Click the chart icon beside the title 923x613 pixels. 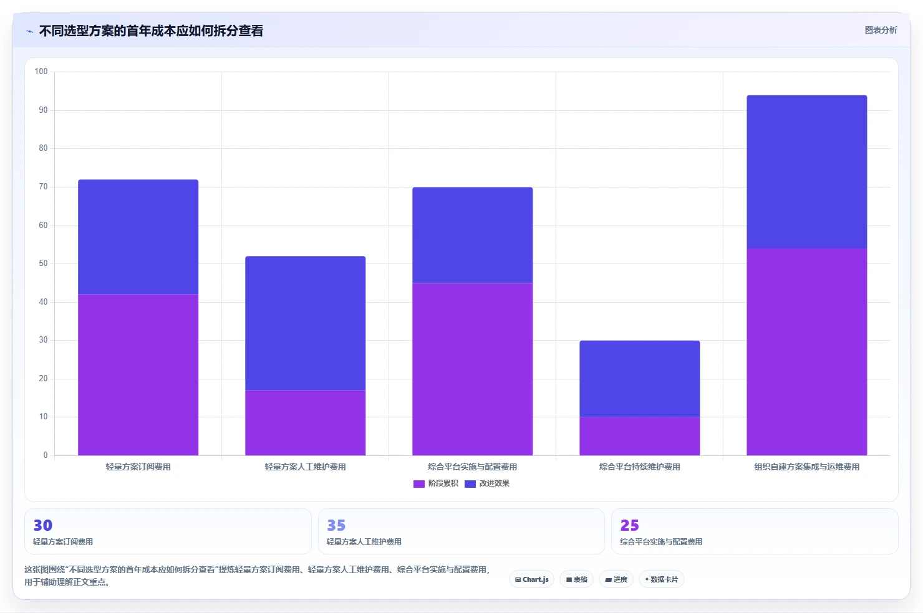pyautogui.click(x=29, y=31)
